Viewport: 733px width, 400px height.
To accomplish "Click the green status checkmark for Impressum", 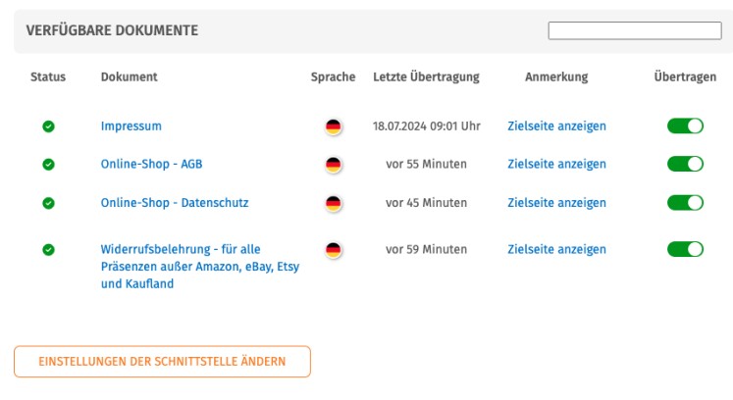I will click(x=48, y=126).
